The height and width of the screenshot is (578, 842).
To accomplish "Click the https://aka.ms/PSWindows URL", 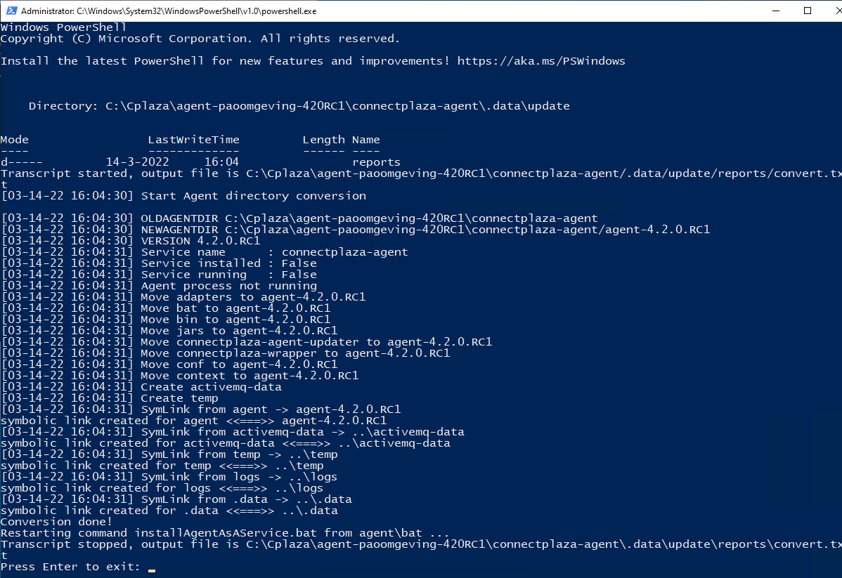I will [541, 61].
